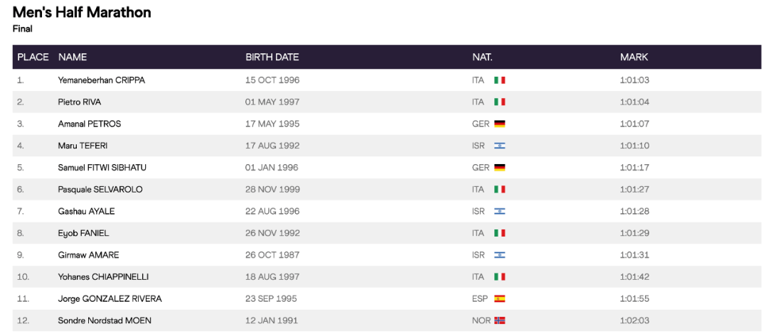Select Gashau AYALE's name

86,212
